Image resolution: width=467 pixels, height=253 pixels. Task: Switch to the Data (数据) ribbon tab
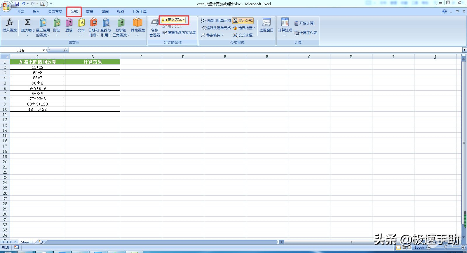tap(90, 12)
